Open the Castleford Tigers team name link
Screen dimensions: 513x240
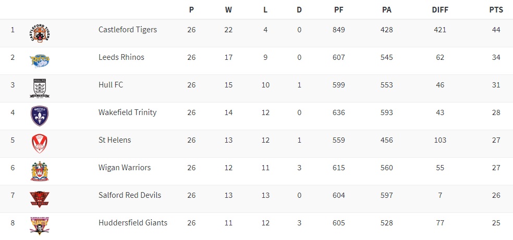pyautogui.click(x=127, y=30)
